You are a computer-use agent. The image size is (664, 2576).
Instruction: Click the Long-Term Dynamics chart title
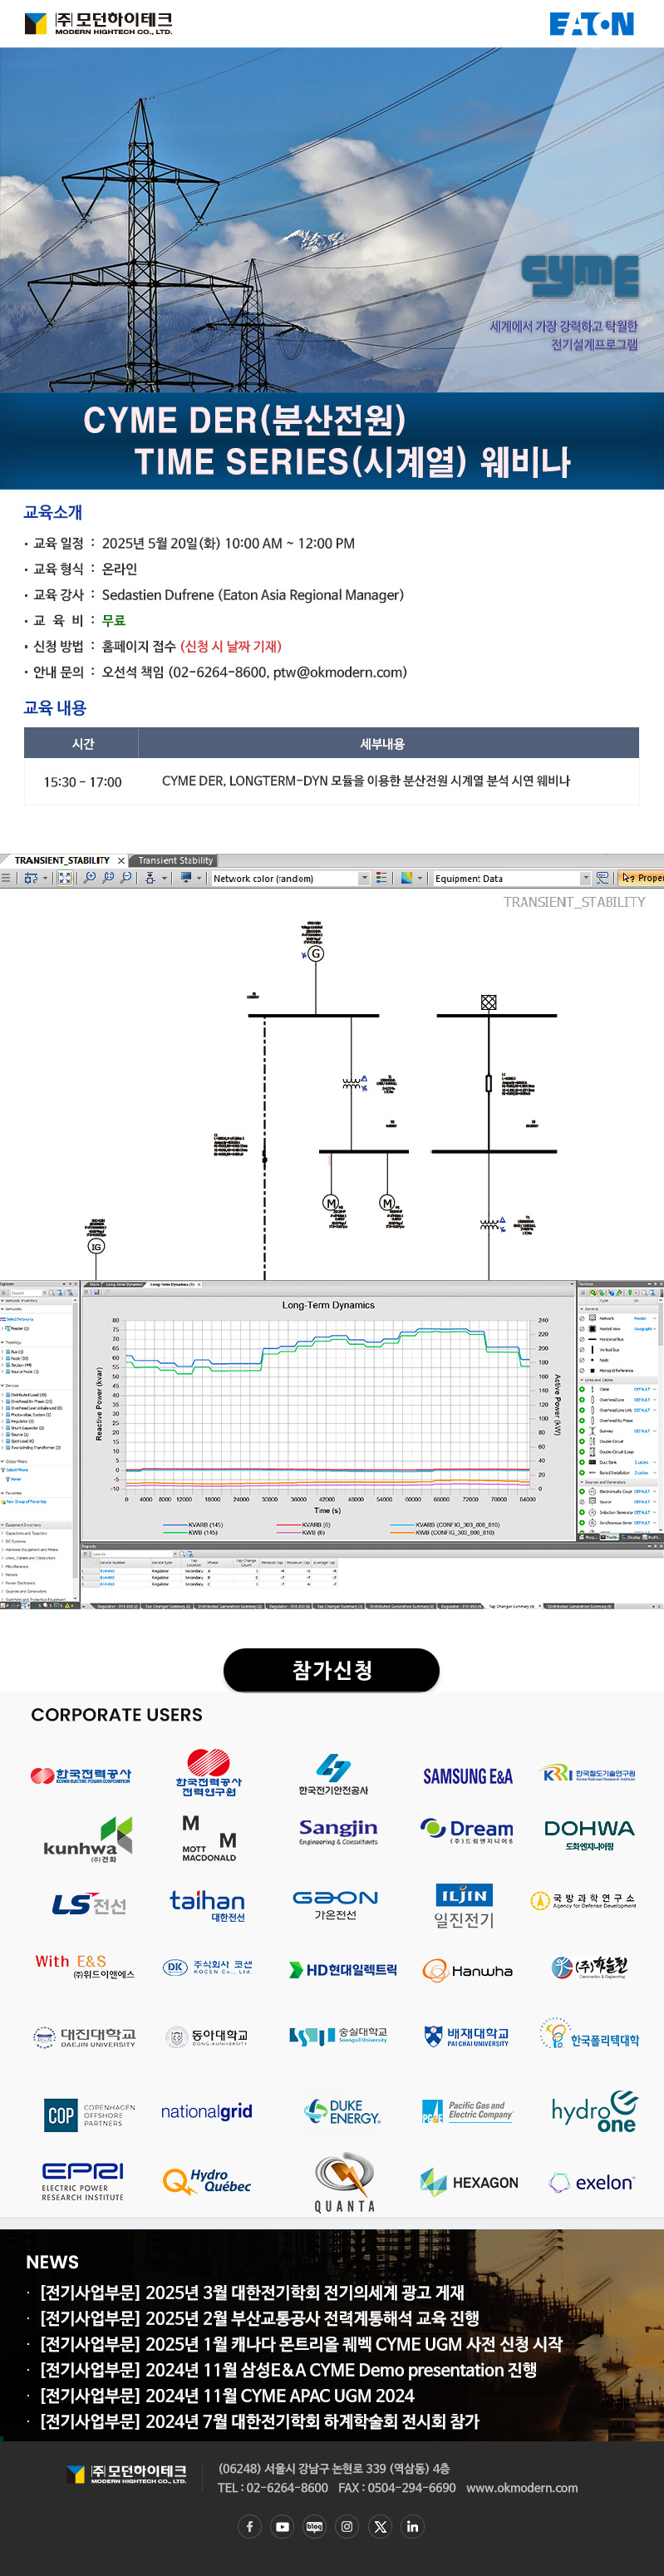(328, 1305)
